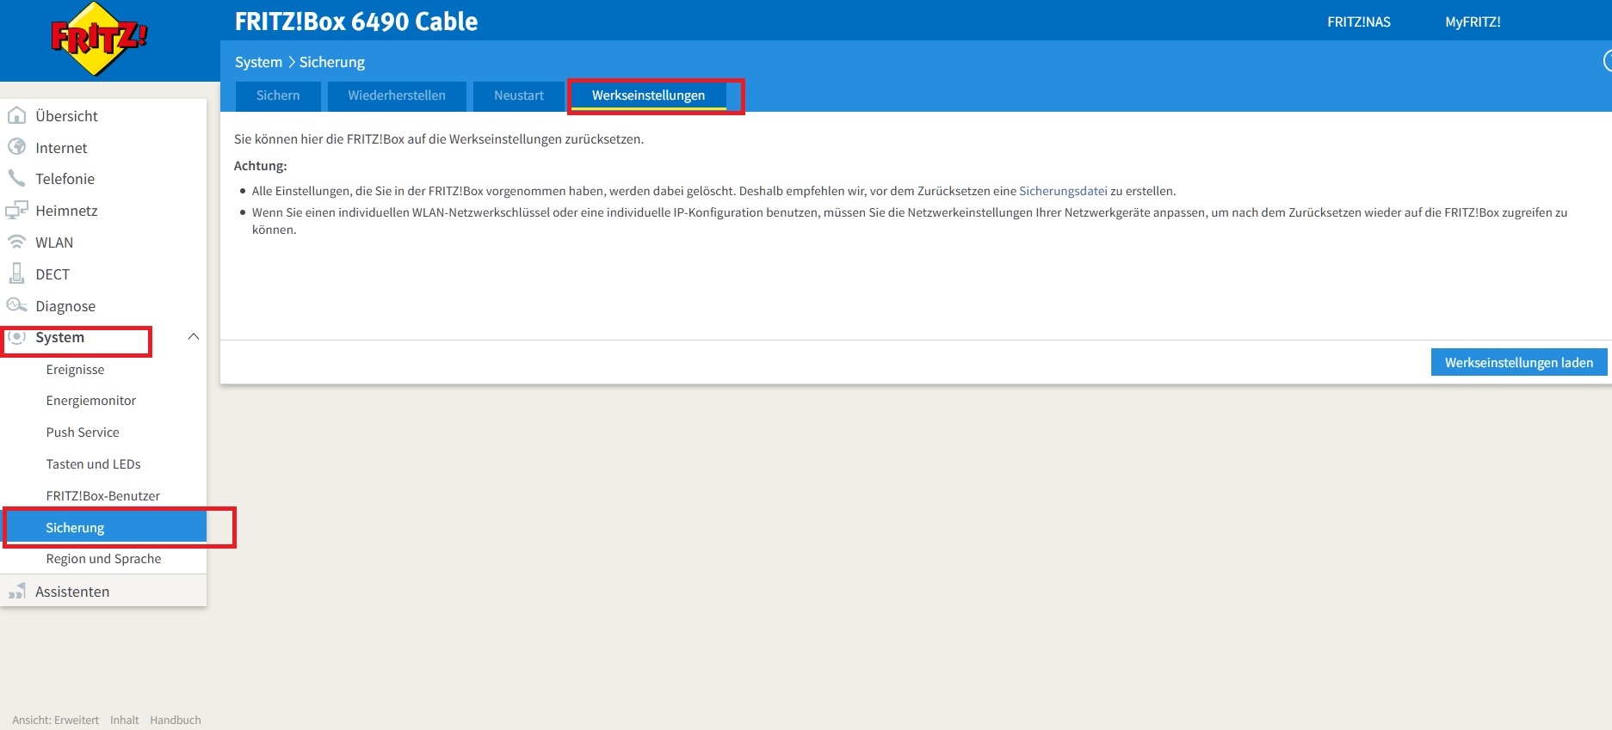The width and height of the screenshot is (1612, 730).
Task: Click the Assistenten wizard icon
Action: (16, 591)
